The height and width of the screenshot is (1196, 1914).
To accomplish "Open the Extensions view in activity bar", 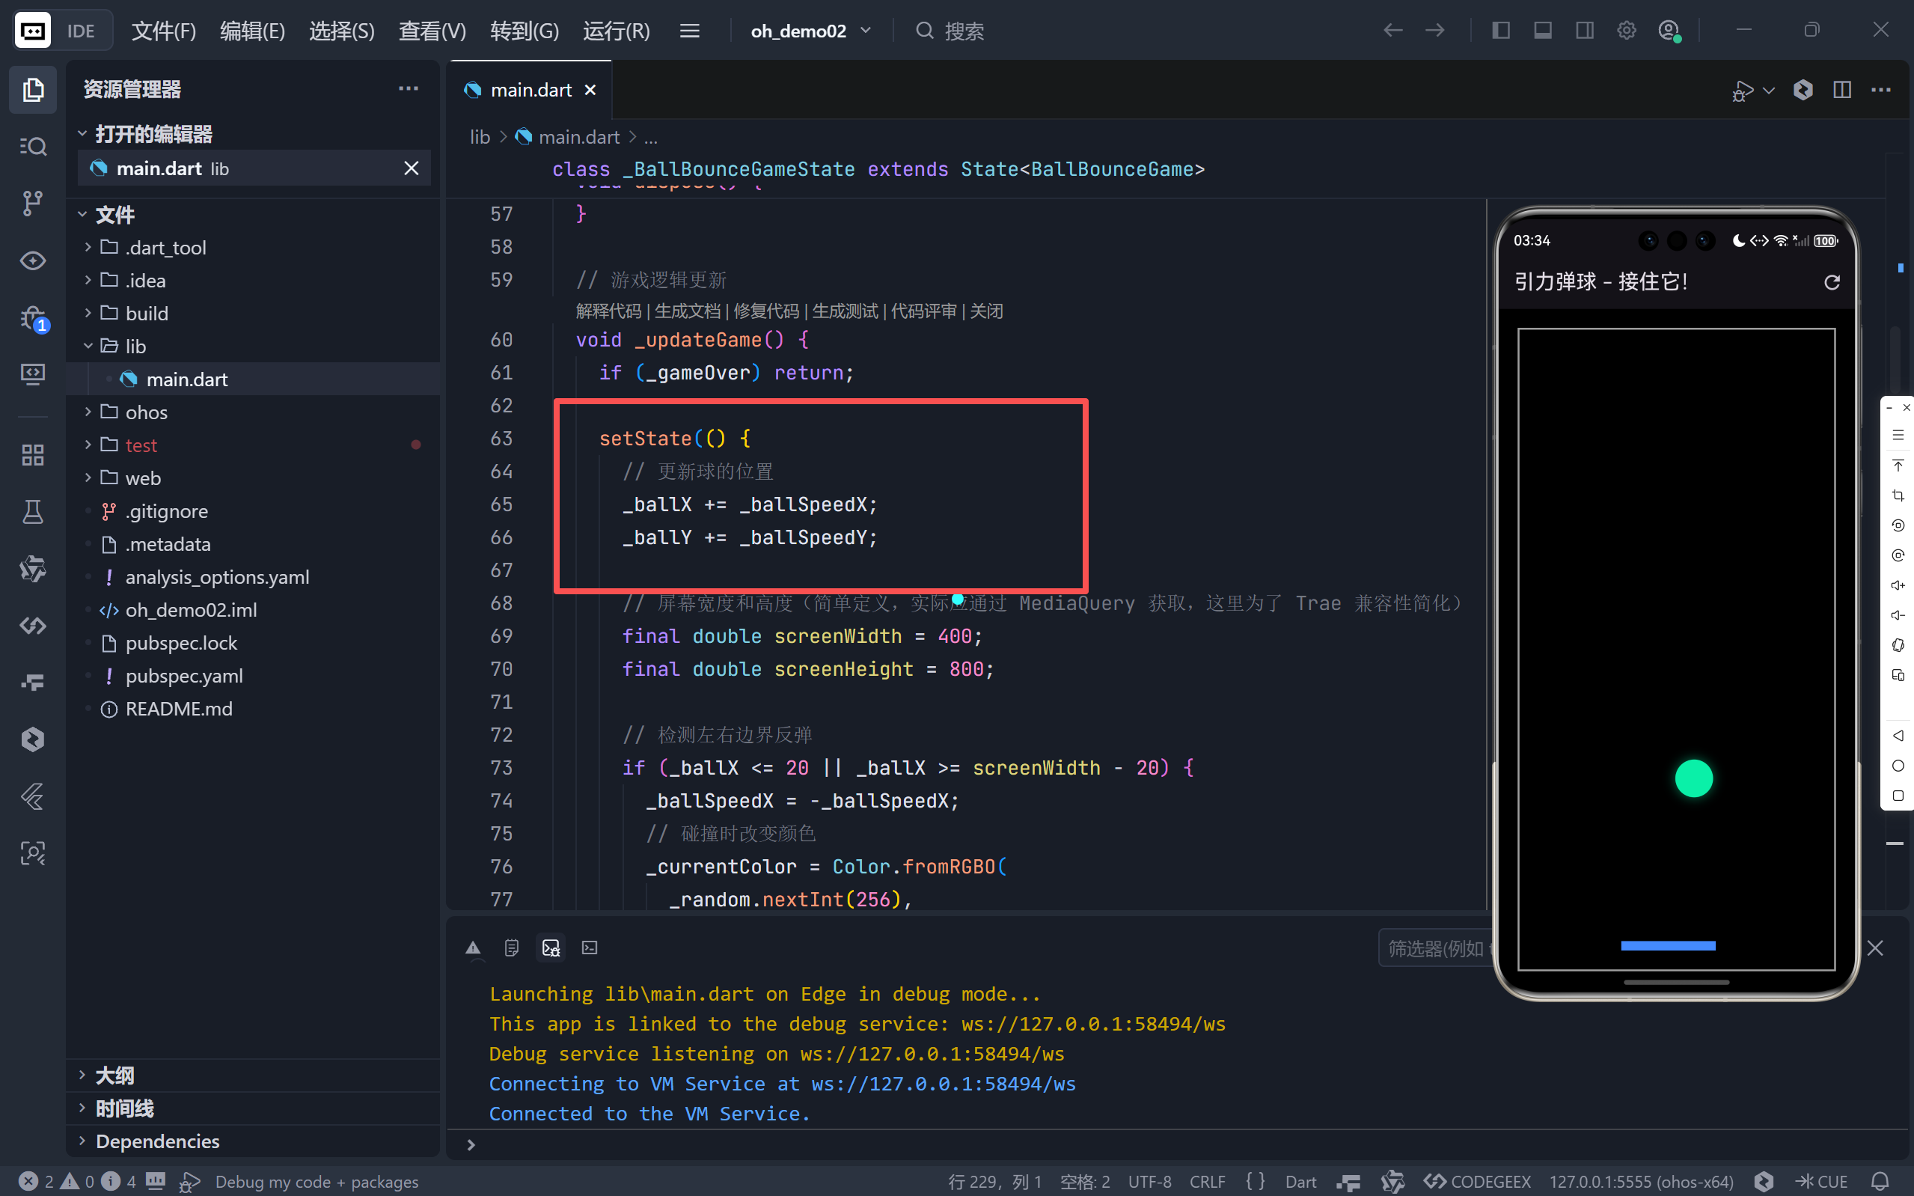I will (x=32, y=455).
